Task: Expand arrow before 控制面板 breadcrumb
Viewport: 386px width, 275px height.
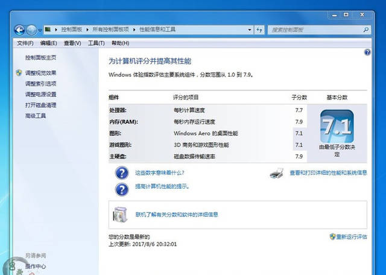Action: 56,30
